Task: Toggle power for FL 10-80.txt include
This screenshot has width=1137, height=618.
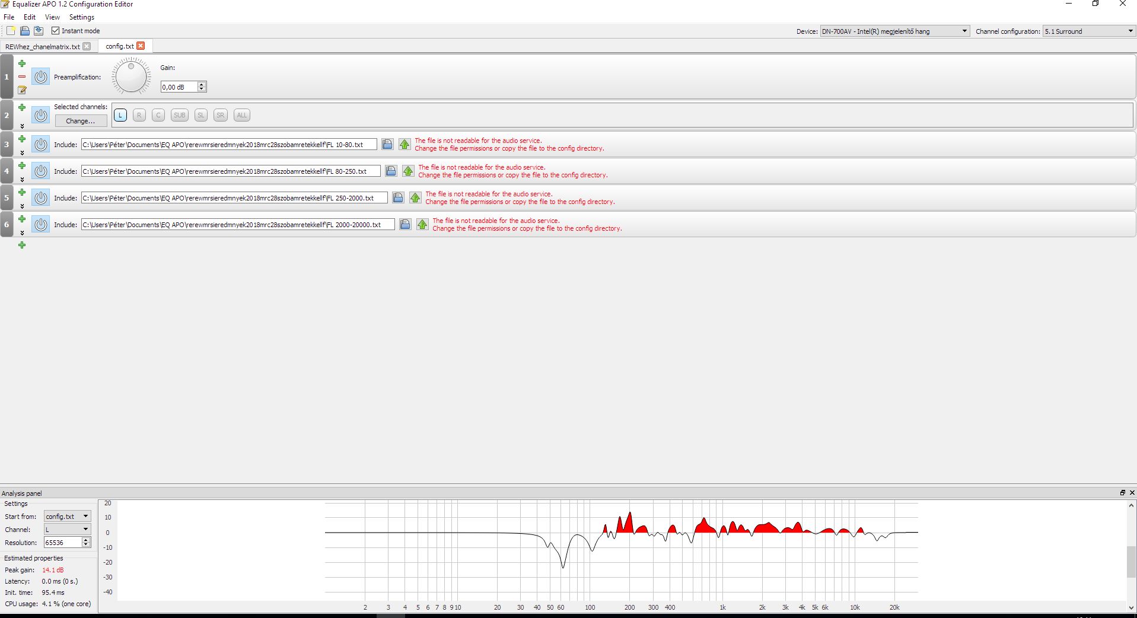Action: tap(40, 144)
